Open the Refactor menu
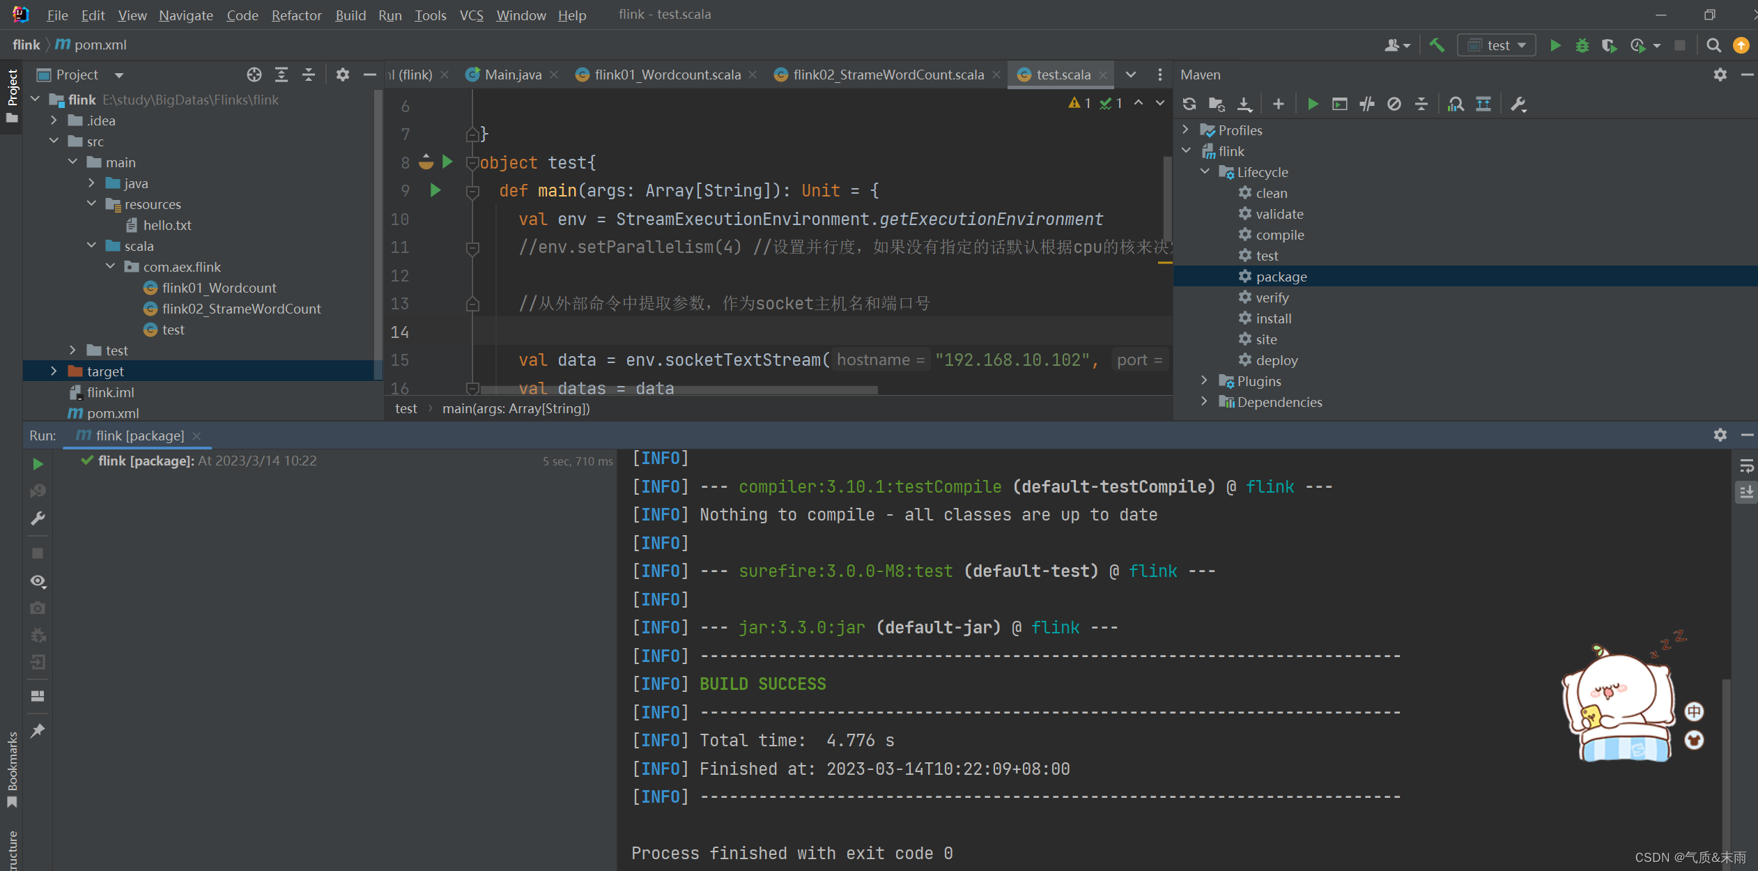 (296, 15)
